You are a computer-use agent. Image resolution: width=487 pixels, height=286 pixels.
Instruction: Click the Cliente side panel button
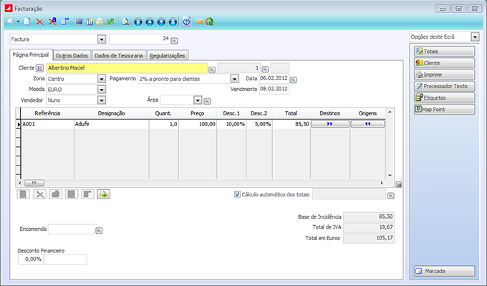(x=444, y=63)
